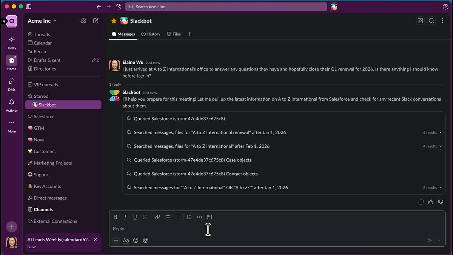Open the emoji picker in composer
The height and width of the screenshot is (255, 453).
pyautogui.click(x=136, y=240)
